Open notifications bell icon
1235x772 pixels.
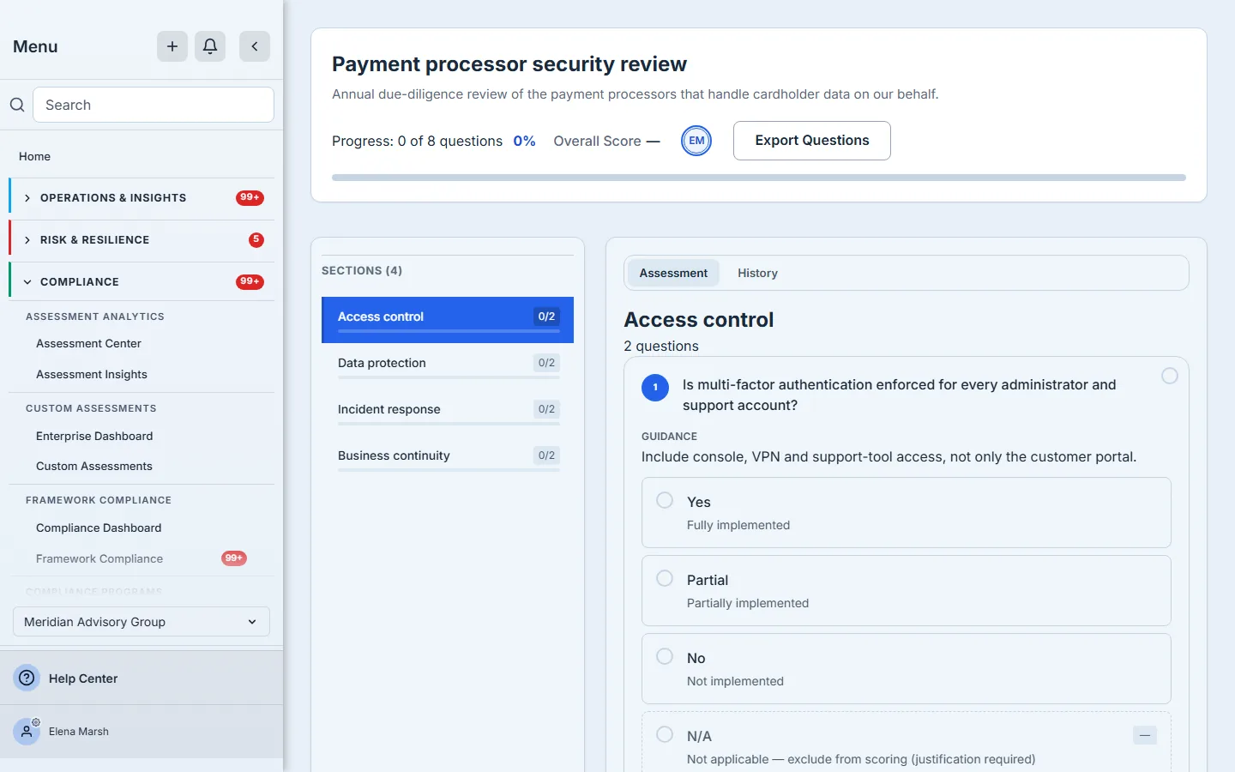coord(210,46)
